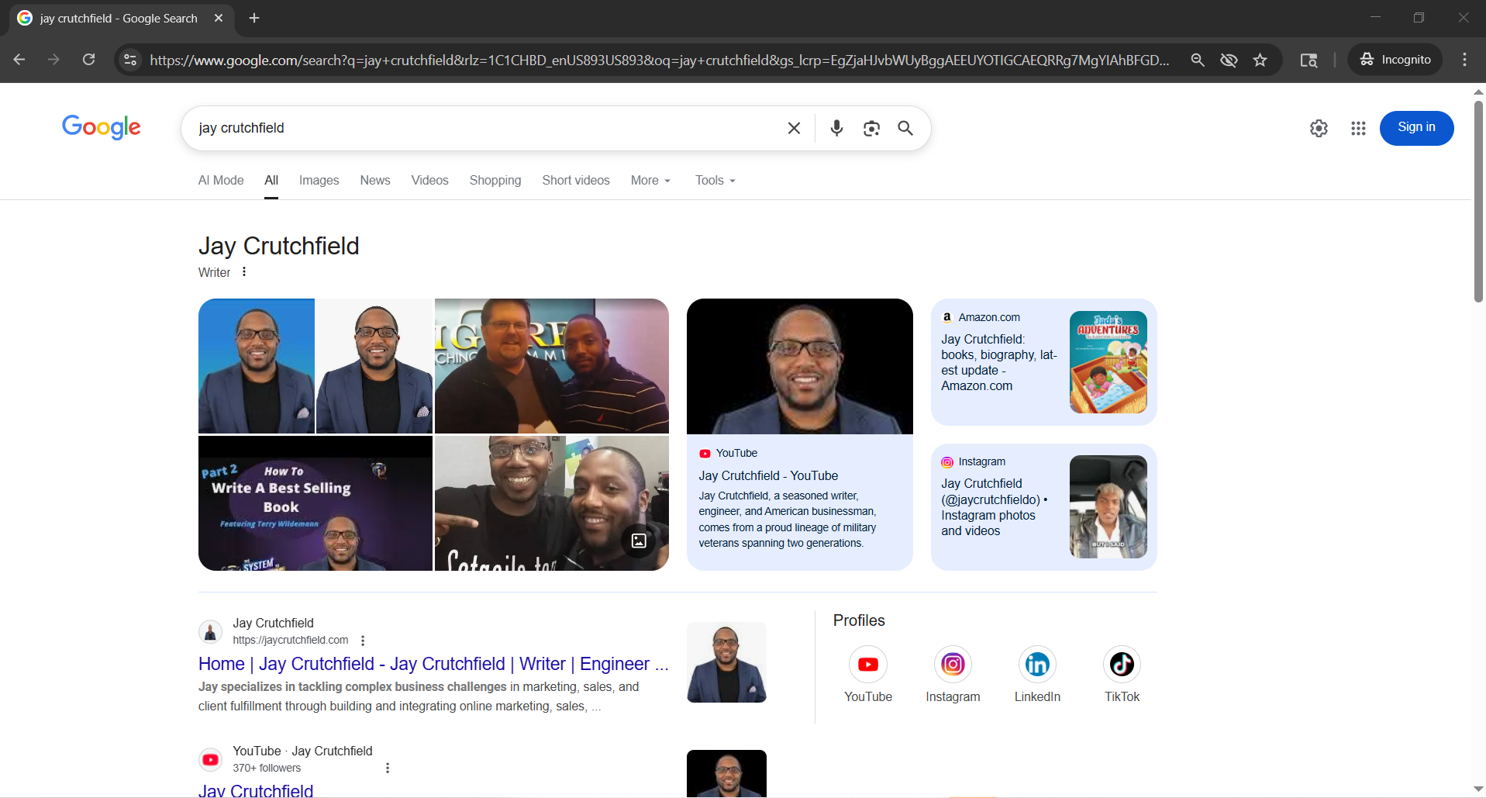
Task: Open the Home | Jay Crutchfield result link
Action: tap(433, 664)
